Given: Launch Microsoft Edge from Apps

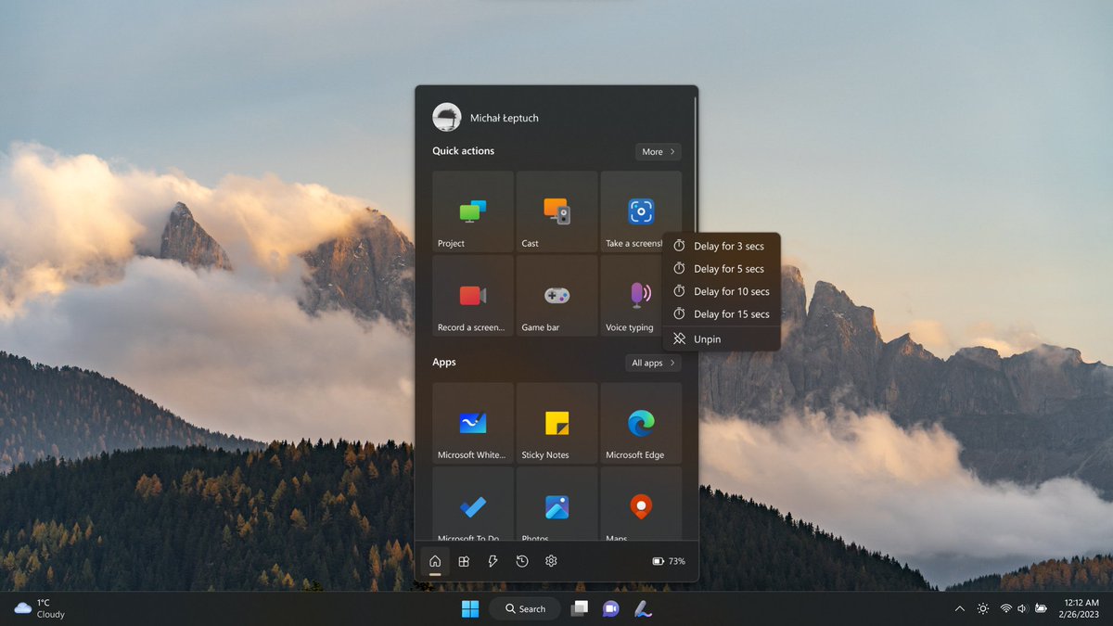Looking at the screenshot, I should click(x=641, y=423).
